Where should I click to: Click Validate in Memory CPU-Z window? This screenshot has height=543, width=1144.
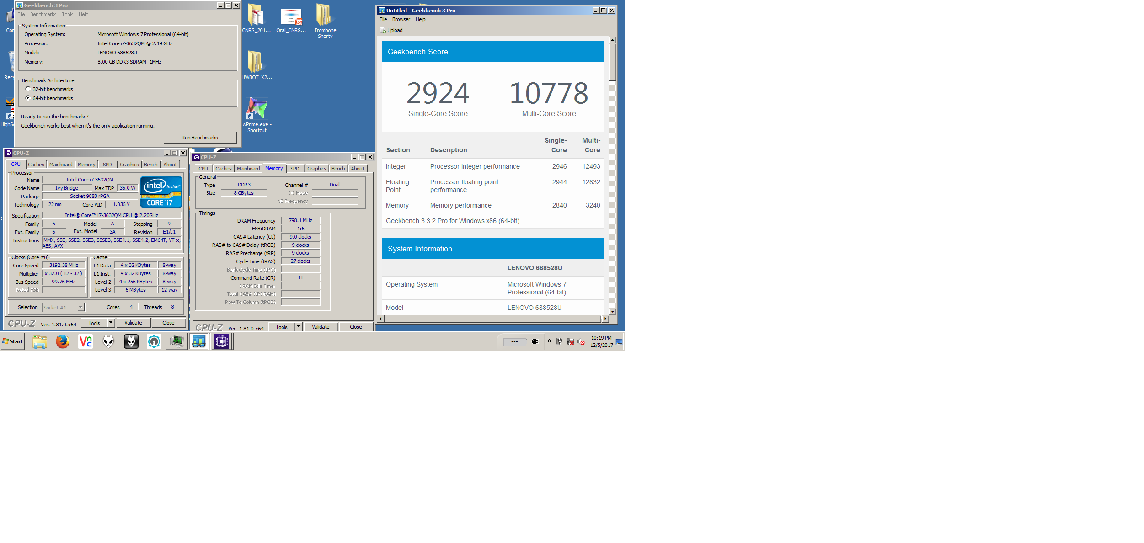click(321, 327)
